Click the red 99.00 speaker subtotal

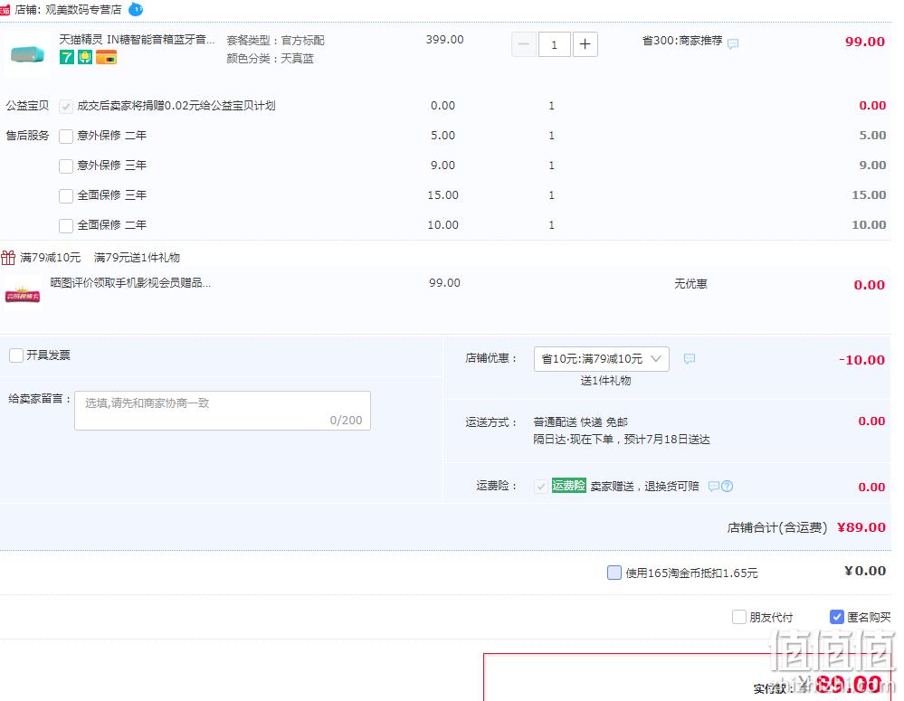point(865,42)
